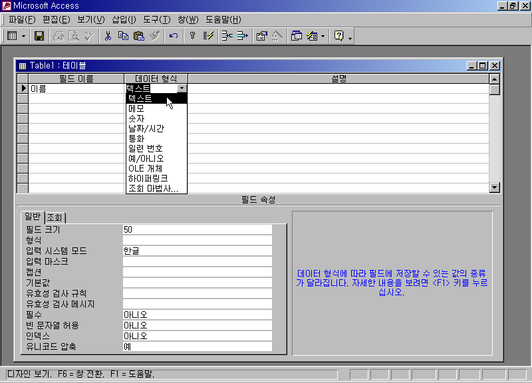The height and width of the screenshot is (383, 532).
Task: Select 텍스트 in the data type list
Action: (156, 98)
